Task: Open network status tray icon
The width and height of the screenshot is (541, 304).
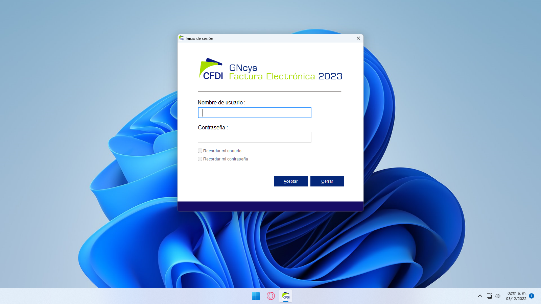Action: coord(490,296)
